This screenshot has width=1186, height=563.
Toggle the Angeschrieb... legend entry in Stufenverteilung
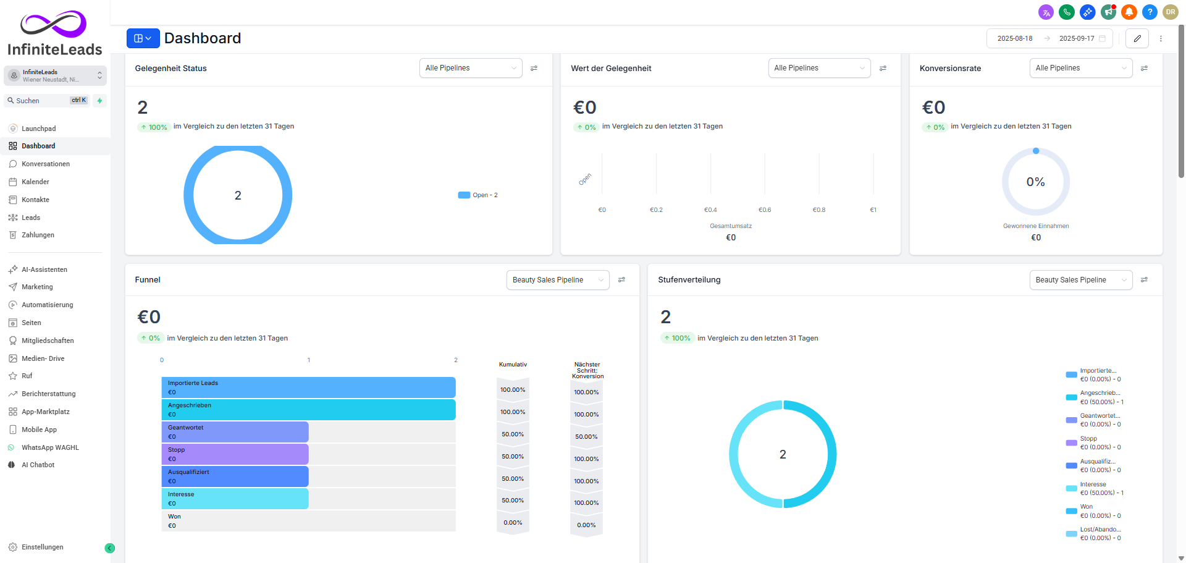(x=1094, y=397)
